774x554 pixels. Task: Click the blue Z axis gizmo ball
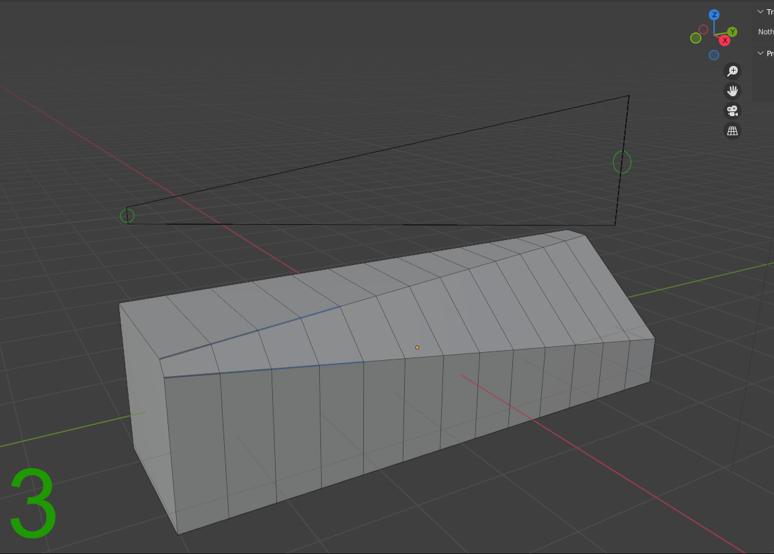(714, 15)
